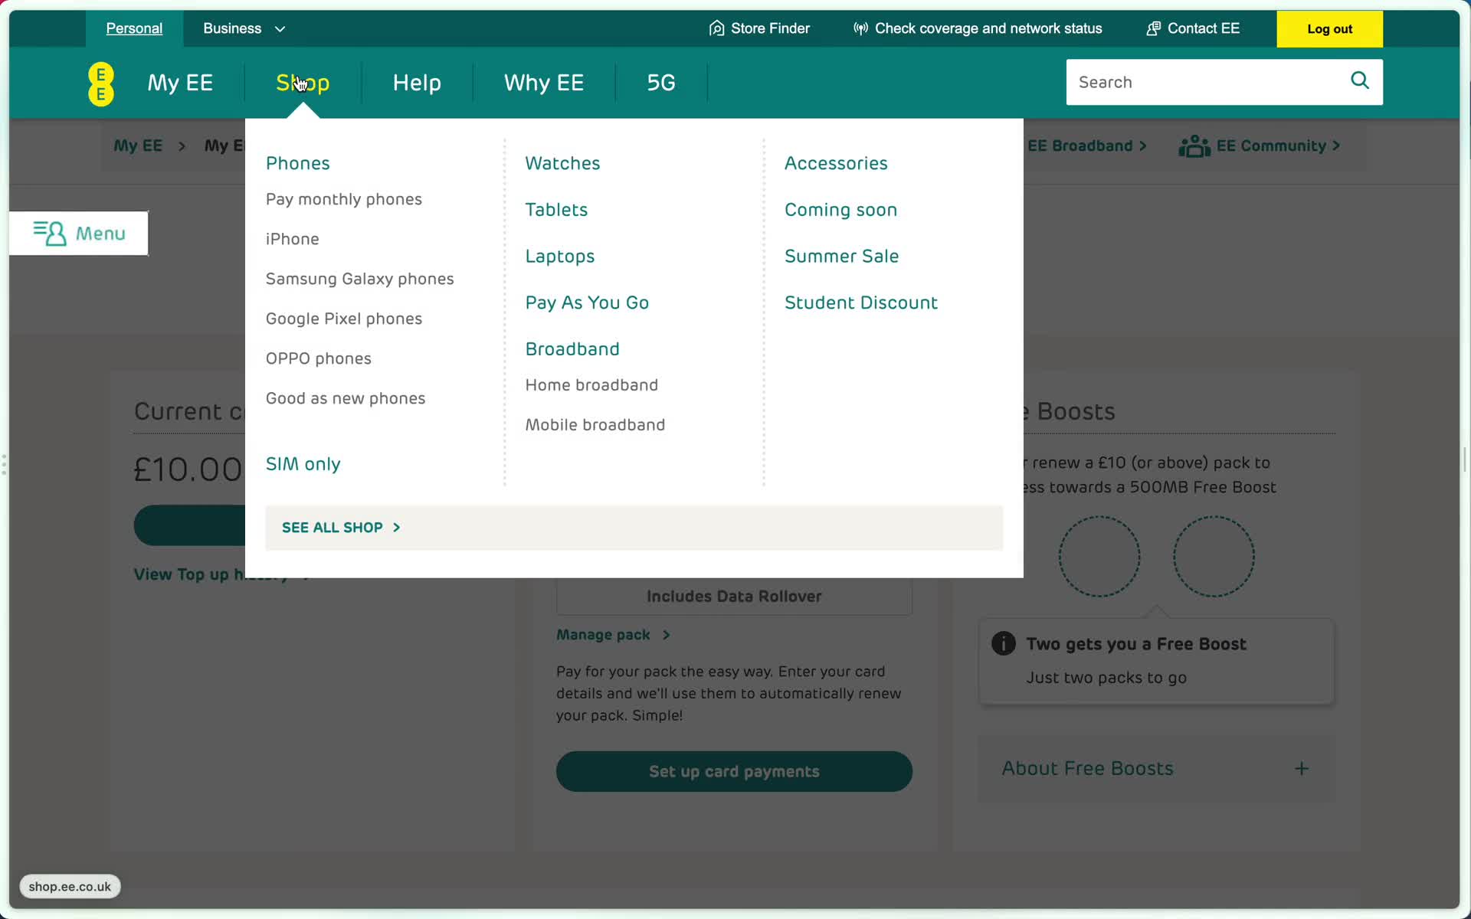The image size is (1471, 919).
Task: Open the side Menu button
Action: [79, 233]
